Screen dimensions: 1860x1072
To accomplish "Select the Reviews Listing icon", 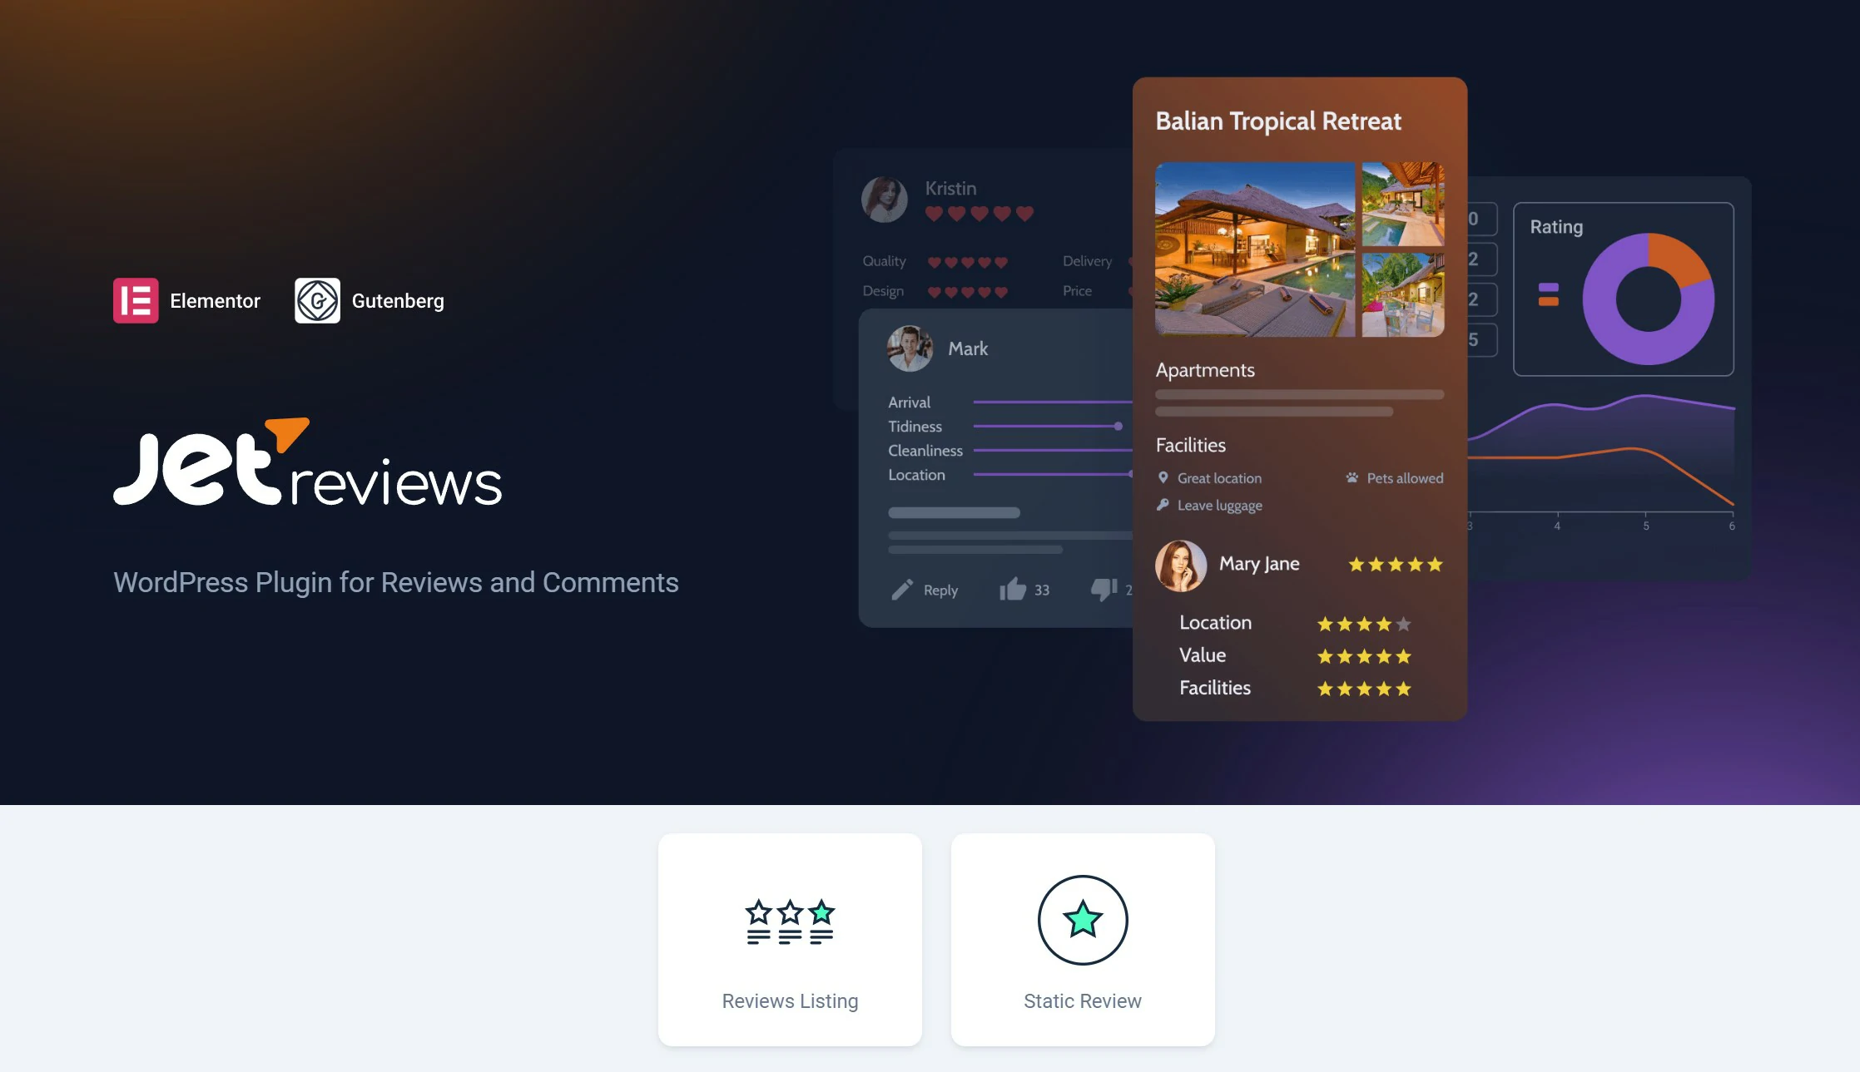I will tap(790, 920).
